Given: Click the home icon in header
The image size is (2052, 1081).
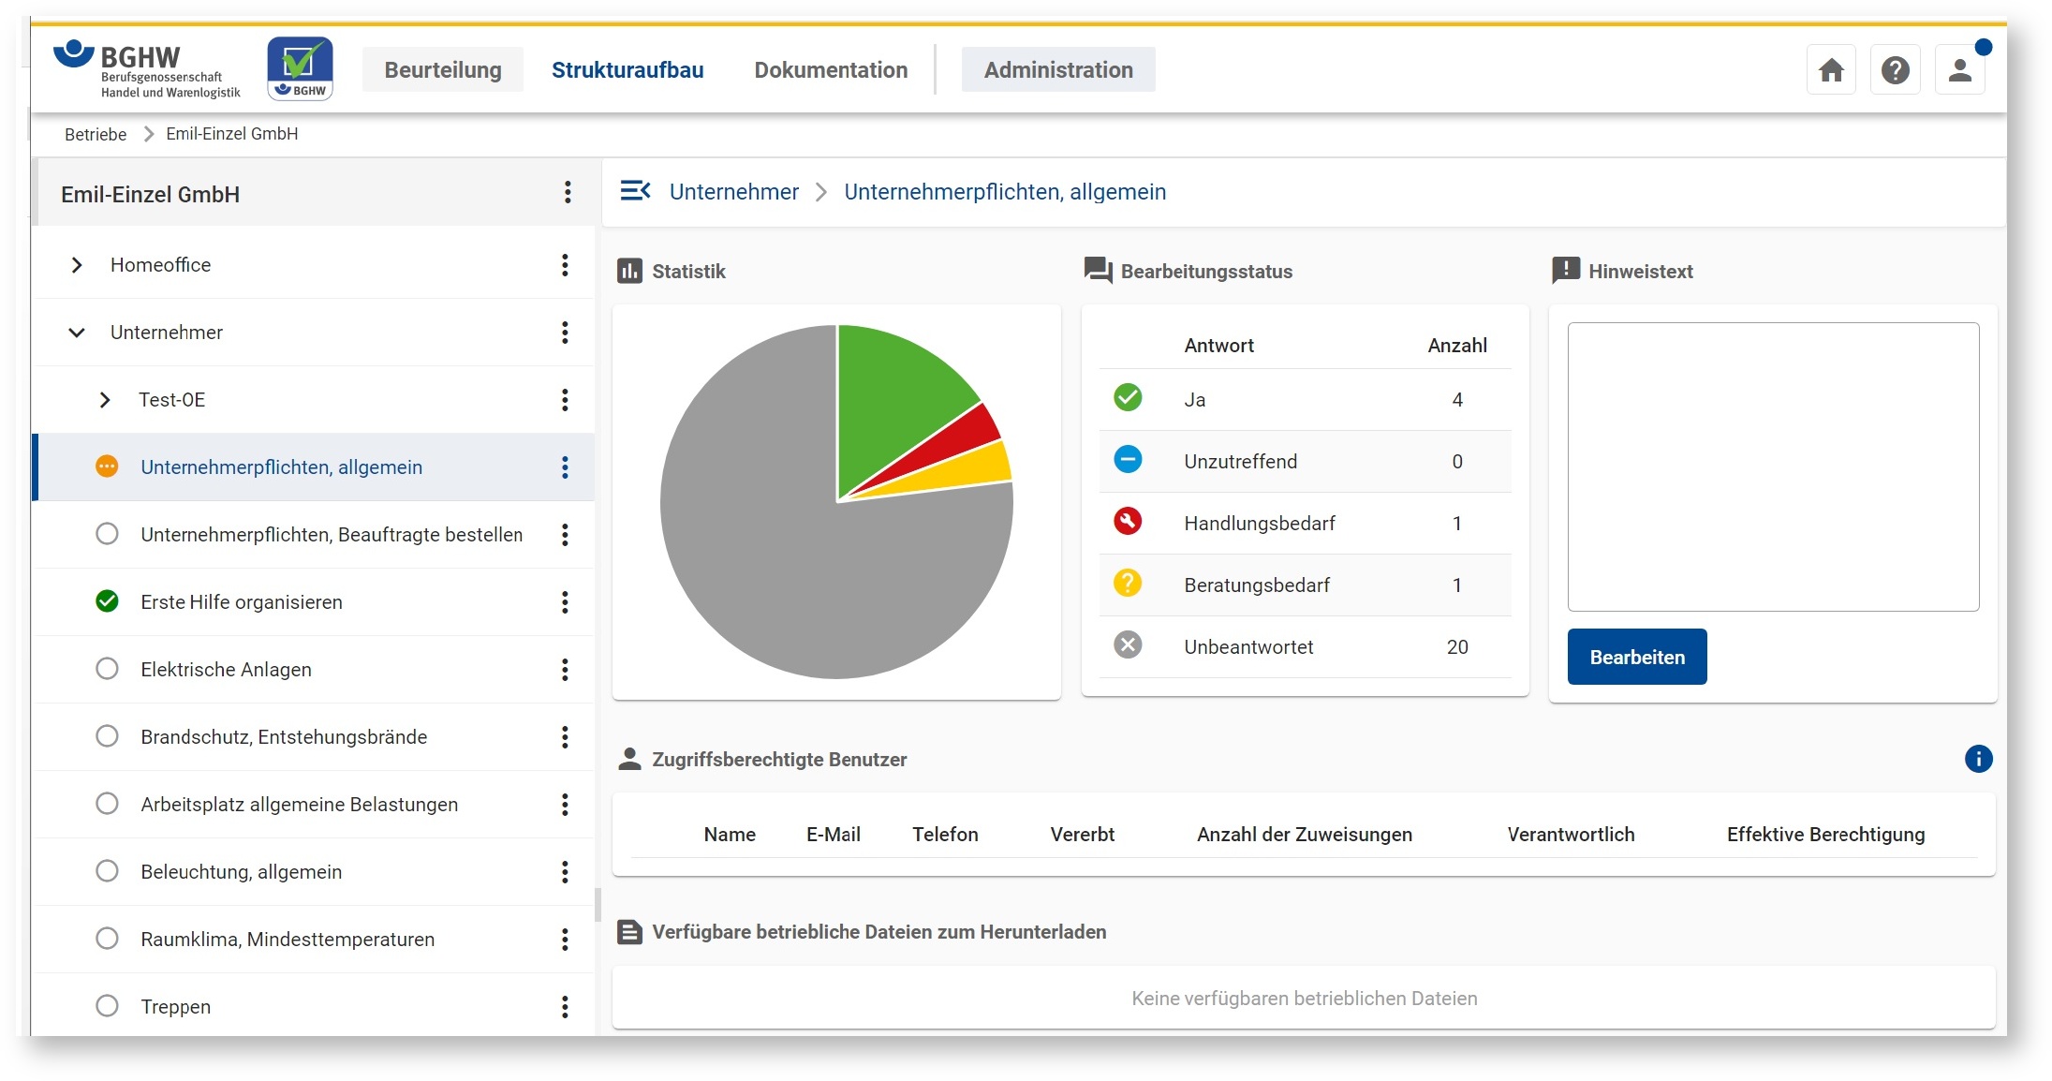Looking at the screenshot, I should click(1831, 70).
